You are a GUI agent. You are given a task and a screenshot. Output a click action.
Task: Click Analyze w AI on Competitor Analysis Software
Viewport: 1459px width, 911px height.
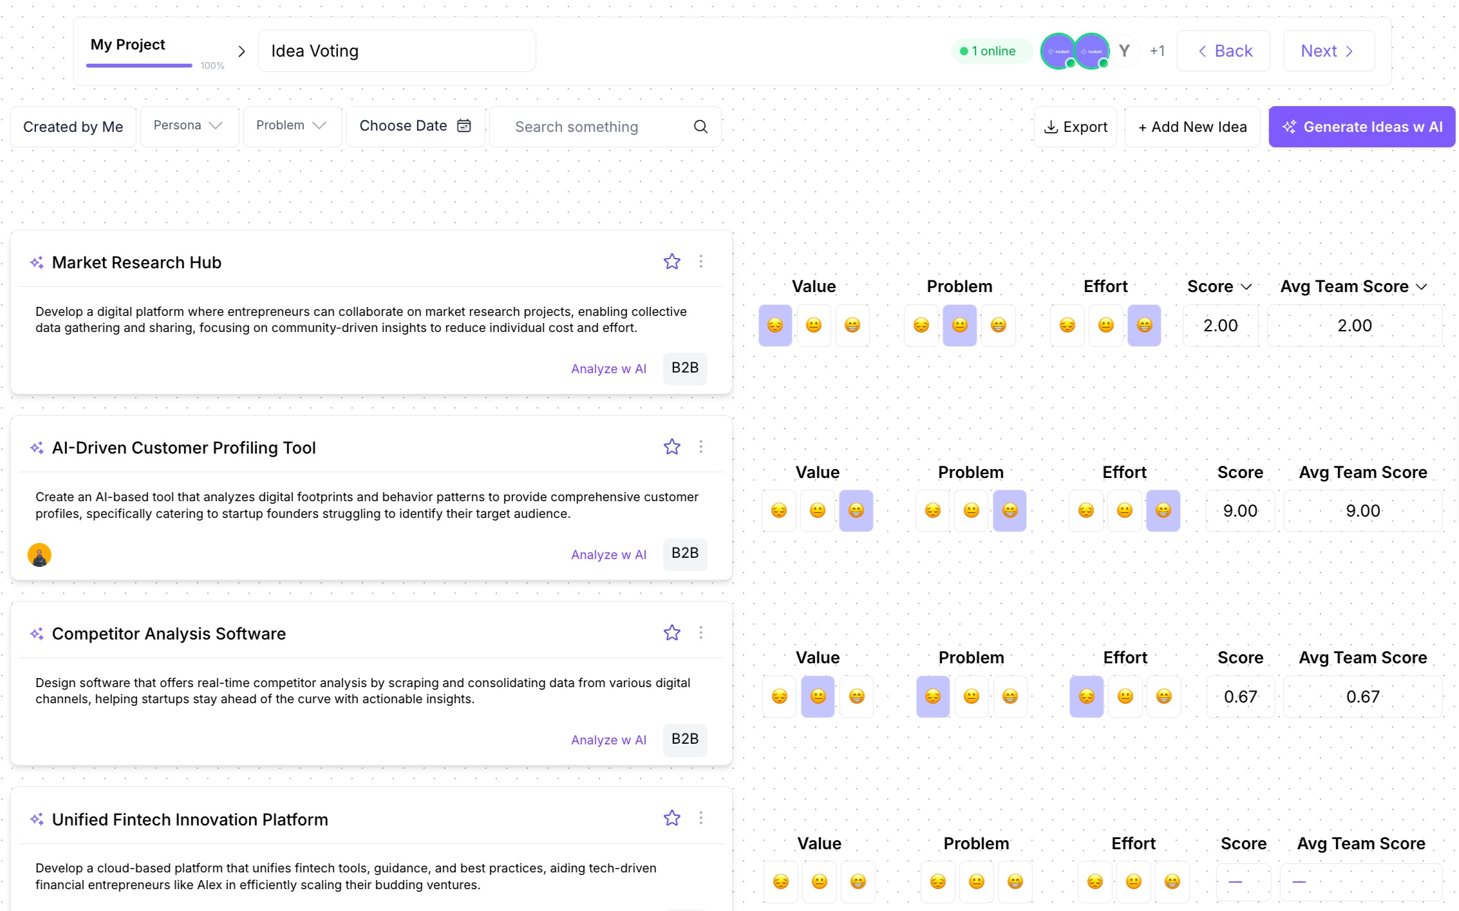(608, 740)
